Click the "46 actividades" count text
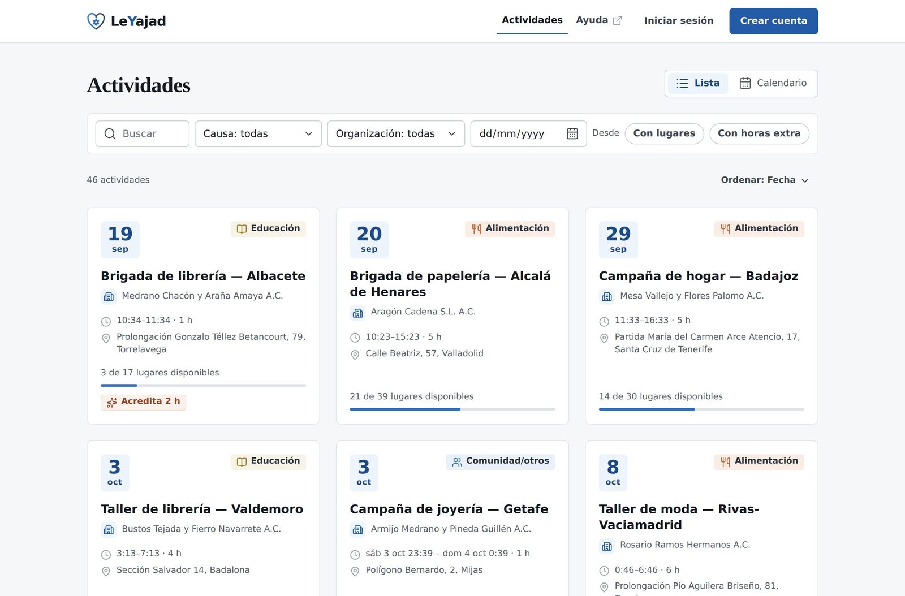Screen dimensions: 905x596 pyautogui.click(x=118, y=180)
